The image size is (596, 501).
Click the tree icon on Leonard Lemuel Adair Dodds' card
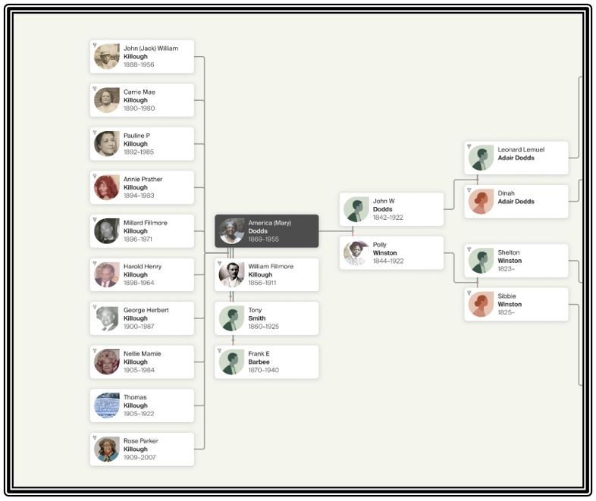pos(469,146)
